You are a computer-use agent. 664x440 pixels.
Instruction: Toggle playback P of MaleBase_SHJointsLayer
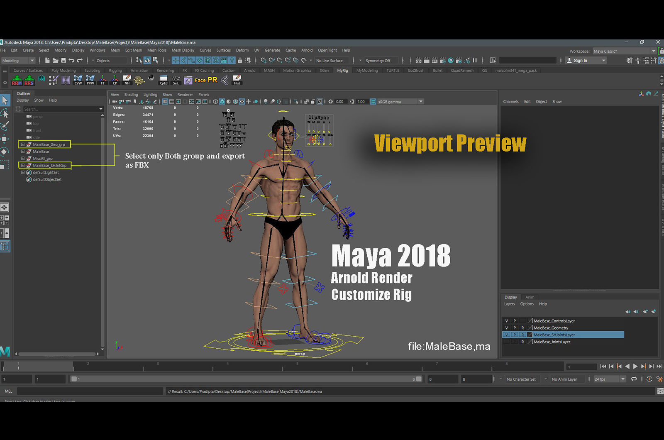pos(515,335)
